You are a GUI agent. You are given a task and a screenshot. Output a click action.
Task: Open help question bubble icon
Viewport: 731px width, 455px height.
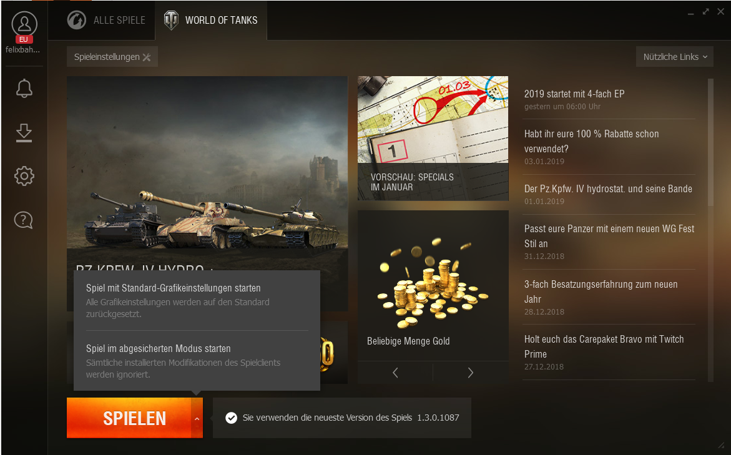point(24,220)
